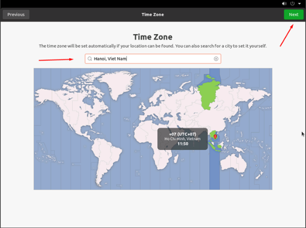306x228 pixels.
Task: Go back with the Previous button
Action: click(x=16, y=15)
